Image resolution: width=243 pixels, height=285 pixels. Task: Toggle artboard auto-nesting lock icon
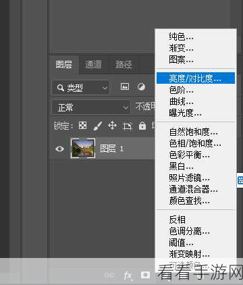pyautogui.click(x=128, y=126)
